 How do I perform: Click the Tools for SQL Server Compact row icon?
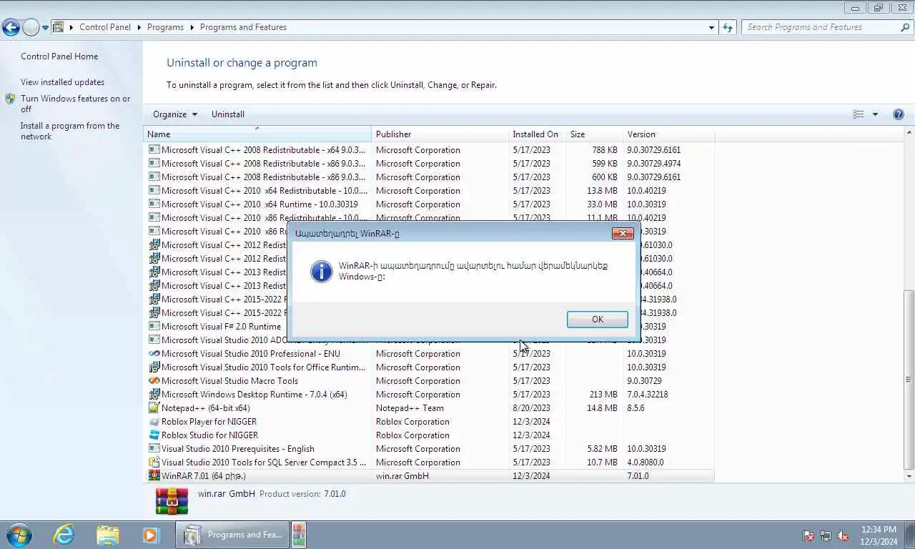154,463
